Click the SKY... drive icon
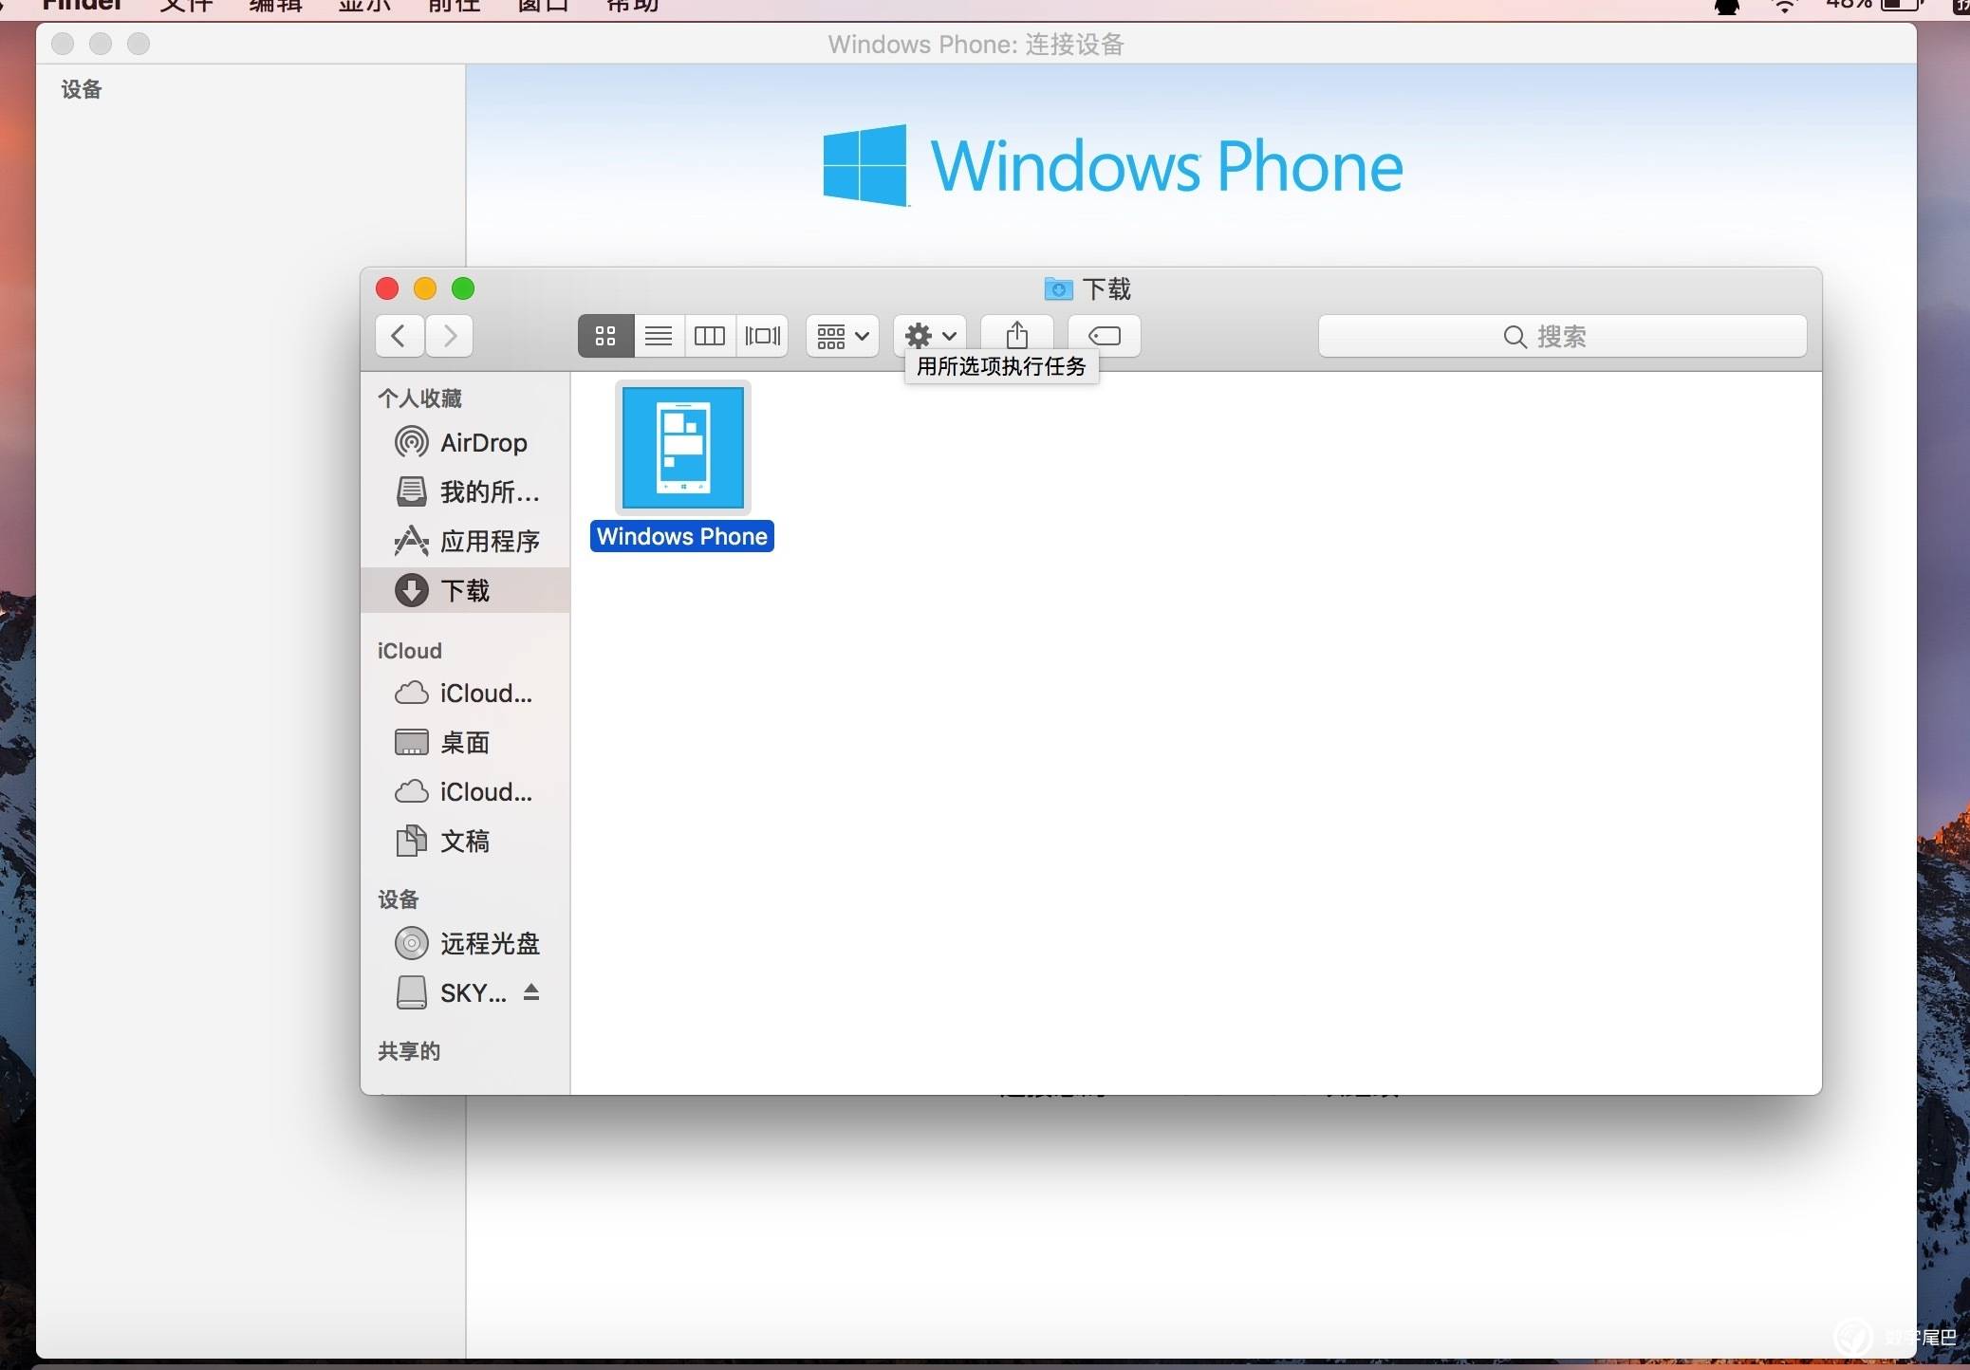 click(x=411, y=992)
